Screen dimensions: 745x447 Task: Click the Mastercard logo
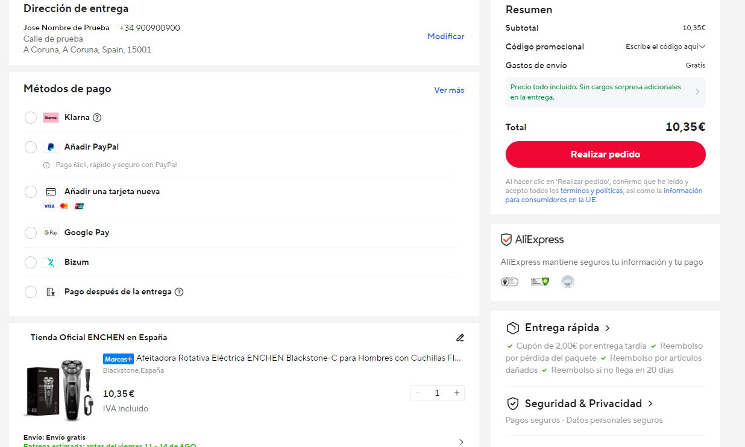click(x=64, y=206)
